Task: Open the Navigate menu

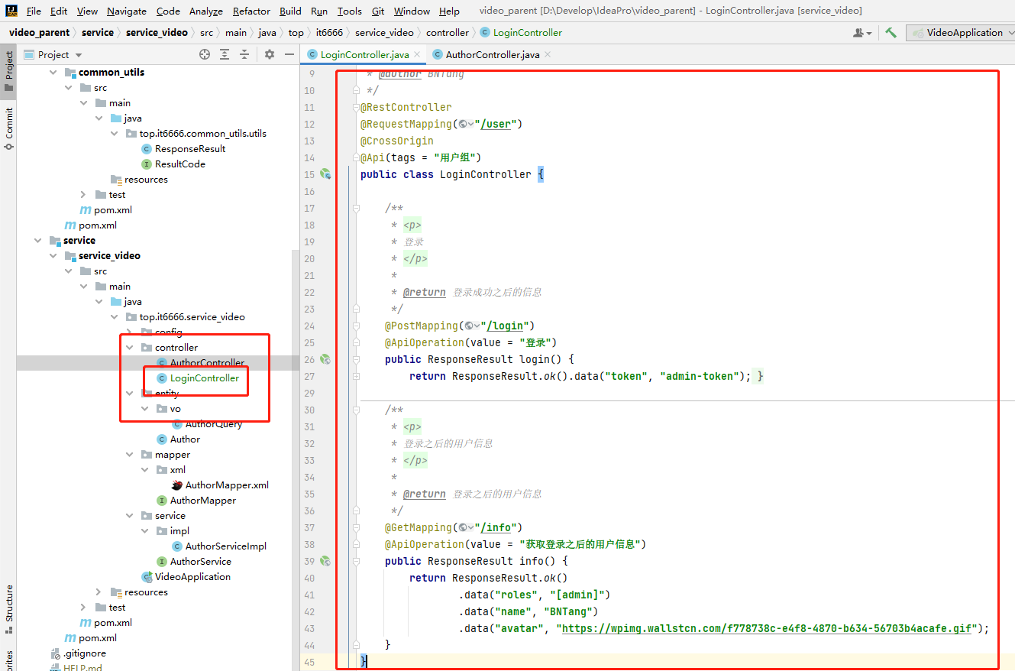Action: [127, 11]
